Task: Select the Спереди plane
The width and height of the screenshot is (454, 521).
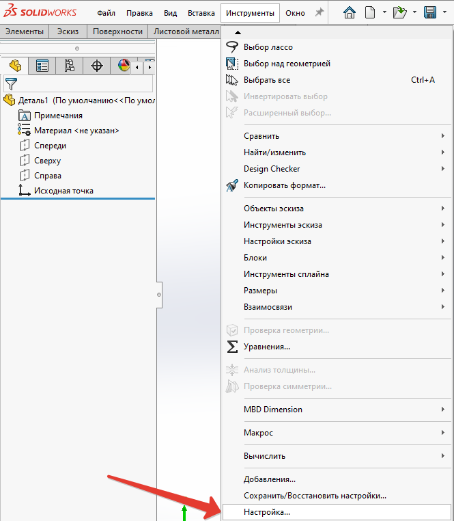Action: click(x=43, y=146)
